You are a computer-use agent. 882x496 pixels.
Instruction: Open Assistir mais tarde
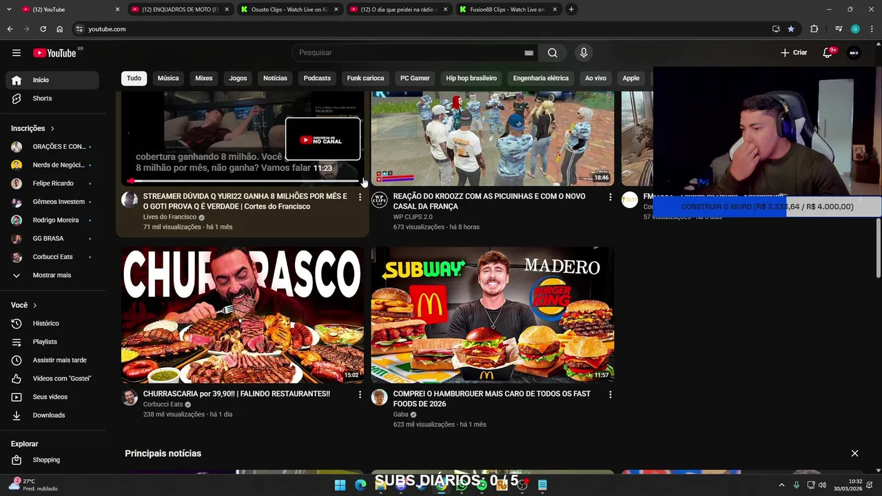point(52,360)
